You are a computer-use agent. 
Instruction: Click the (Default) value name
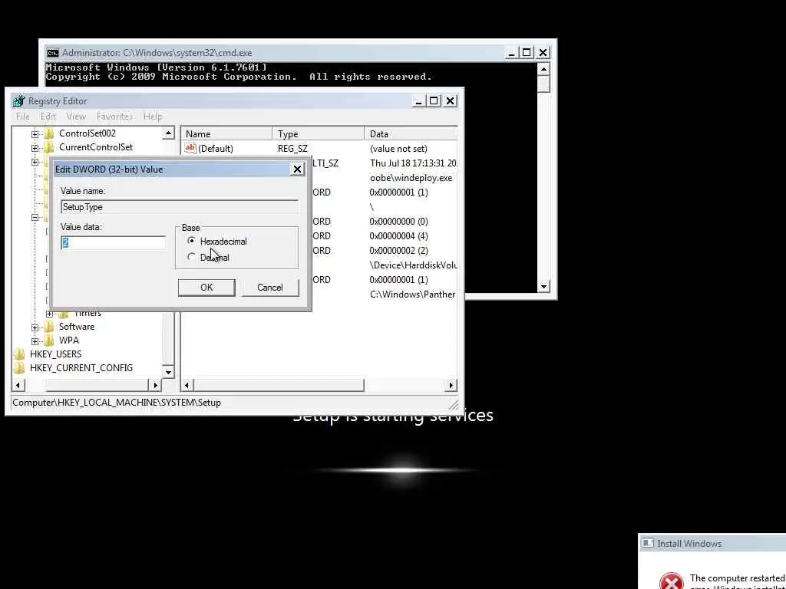(x=216, y=149)
